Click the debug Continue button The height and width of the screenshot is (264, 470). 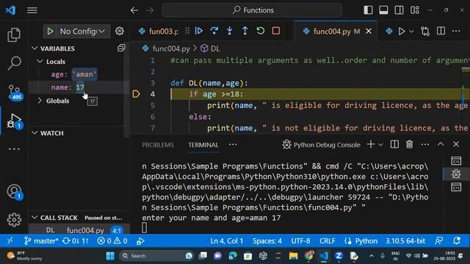click(x=198, y=31)
